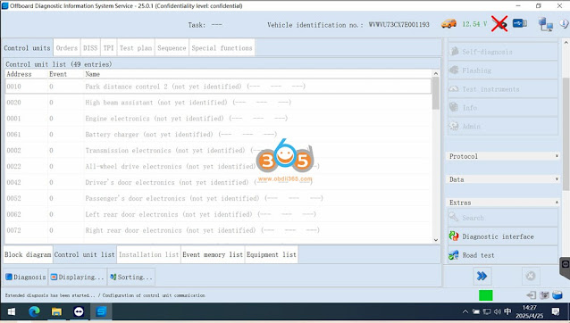Open the Equipment list tab
This screenshot has width=570, height=323.
272,254
